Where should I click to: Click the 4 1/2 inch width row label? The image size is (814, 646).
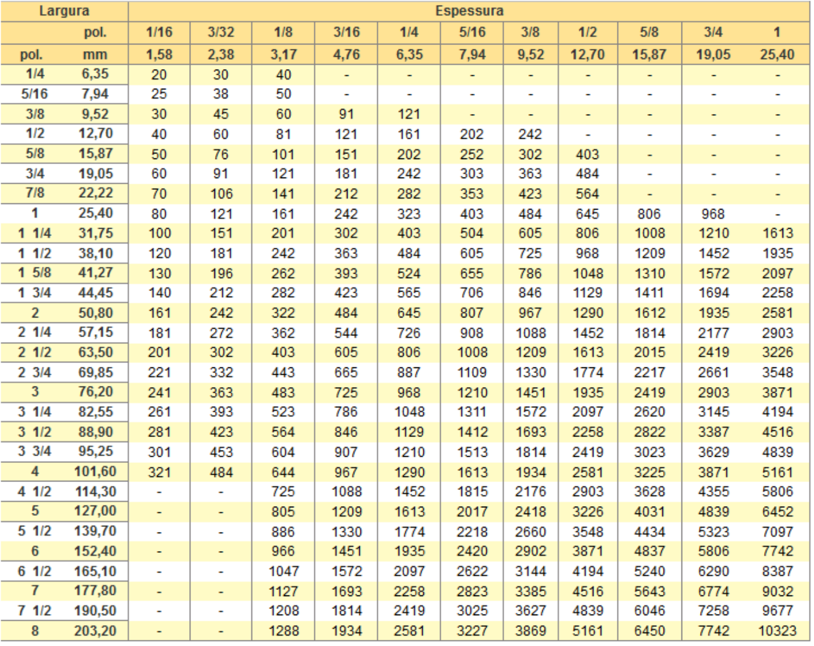coord(35,492)
